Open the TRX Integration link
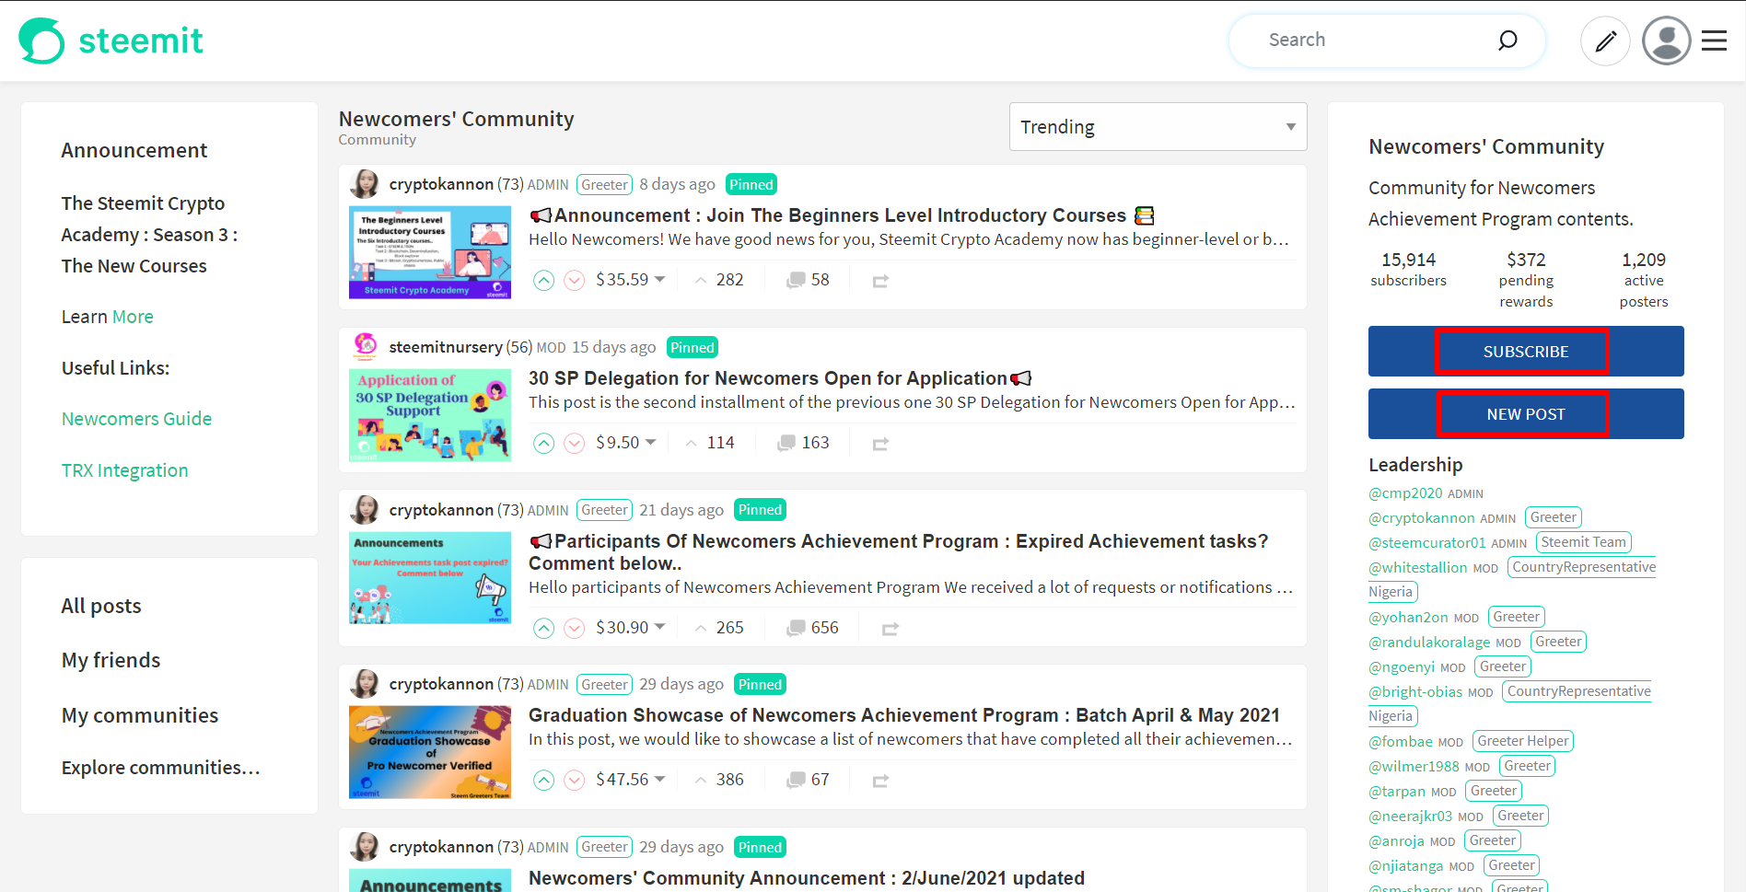Image resolution: width=1746 pixels, height=892 pixels. [x=124, y=470]
